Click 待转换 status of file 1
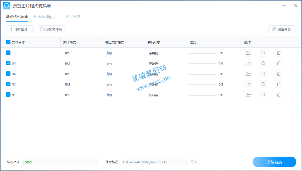 (153, 53)
